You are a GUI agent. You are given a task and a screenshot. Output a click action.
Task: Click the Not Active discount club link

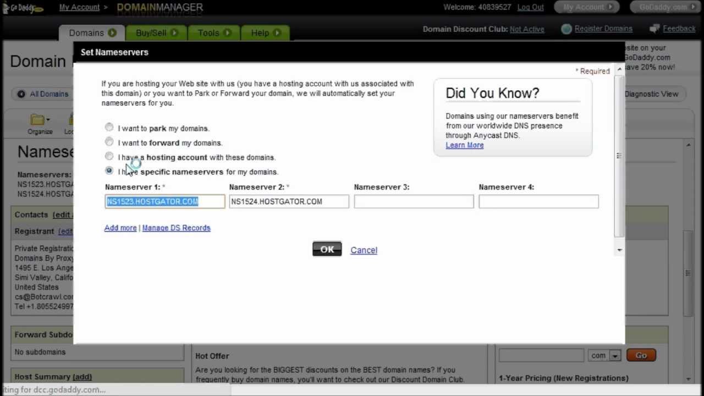pos(527,29)
